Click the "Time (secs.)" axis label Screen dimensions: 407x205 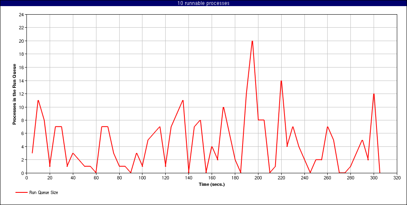[x=212, y=185]
